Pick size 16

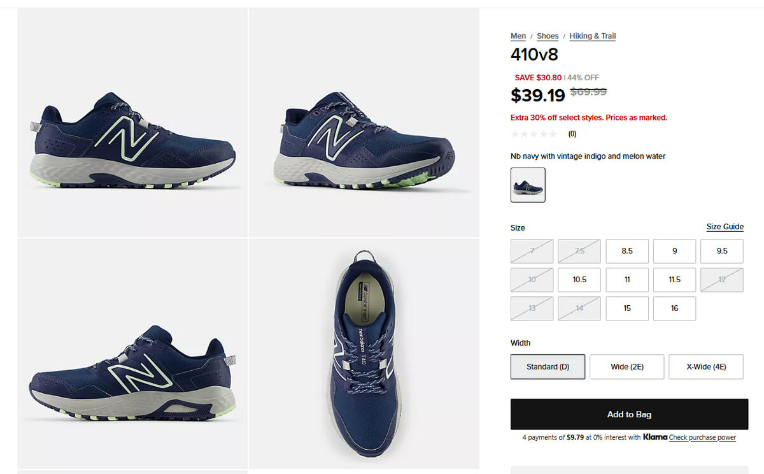click(675, 308)
